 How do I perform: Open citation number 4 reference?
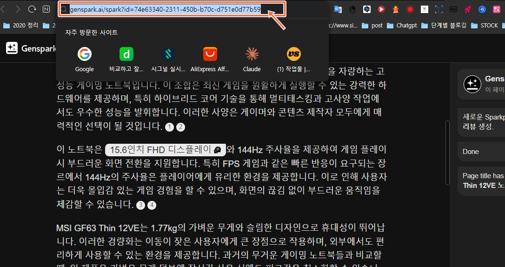[152, 205]
